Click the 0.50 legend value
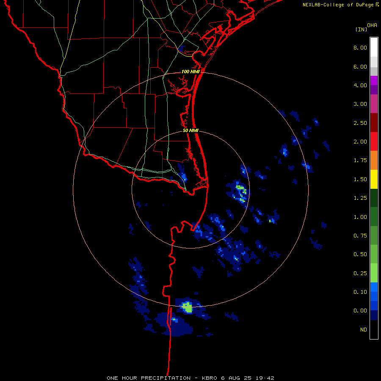Viewport: 381px width, 381px height. pyautogui.click(x=360, y=254)
